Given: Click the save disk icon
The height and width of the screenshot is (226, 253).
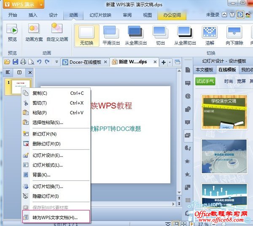Looking at the screenshot, I should 15,62.
